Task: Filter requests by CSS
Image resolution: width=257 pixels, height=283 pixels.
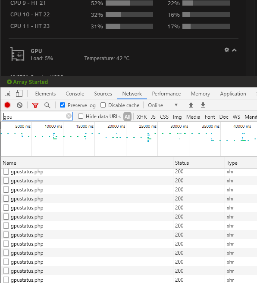Action: click(164, 117)
